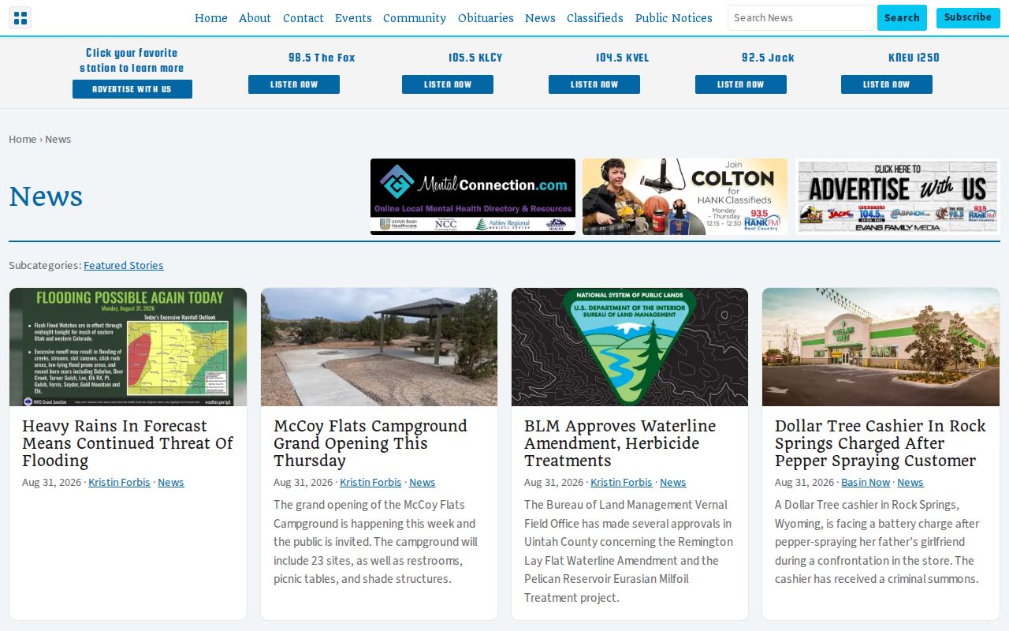Click the Search button
This screenshot has width=1009, height=631.
[902, 17]
